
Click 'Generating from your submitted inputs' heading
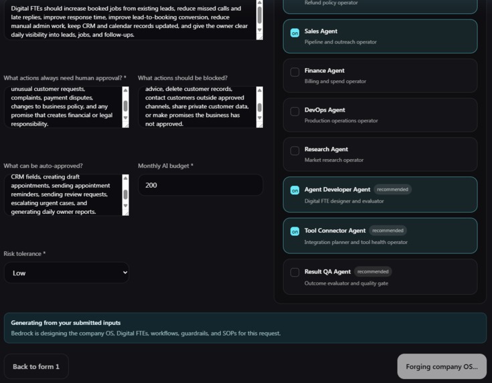click(x=66, y=323)
